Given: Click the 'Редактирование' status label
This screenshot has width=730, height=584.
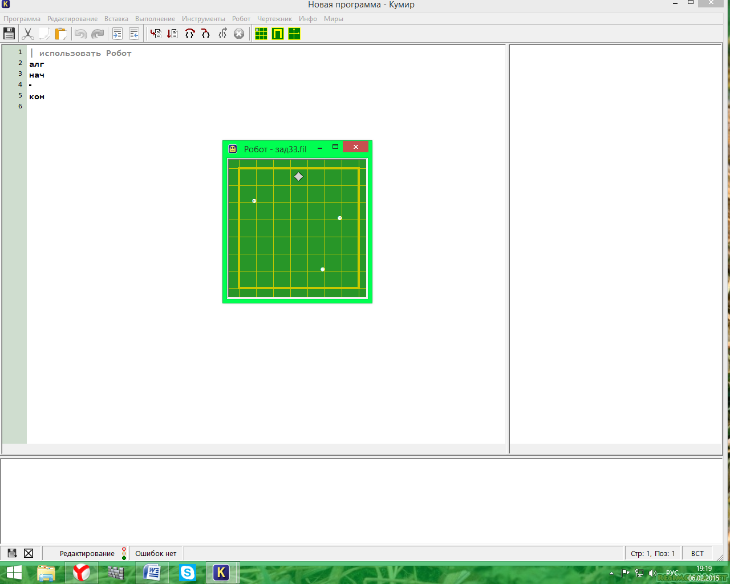Looking at the screenshot, I should [x=87, y=553].
